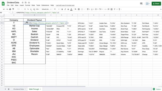Open the Data menu
The height and width of the screenshot is (91, 162).
click(33, 5)
